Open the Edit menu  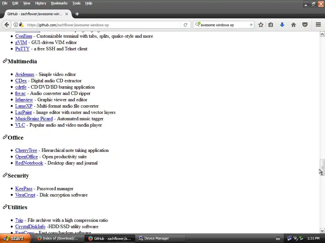click(x=15, y=3)
